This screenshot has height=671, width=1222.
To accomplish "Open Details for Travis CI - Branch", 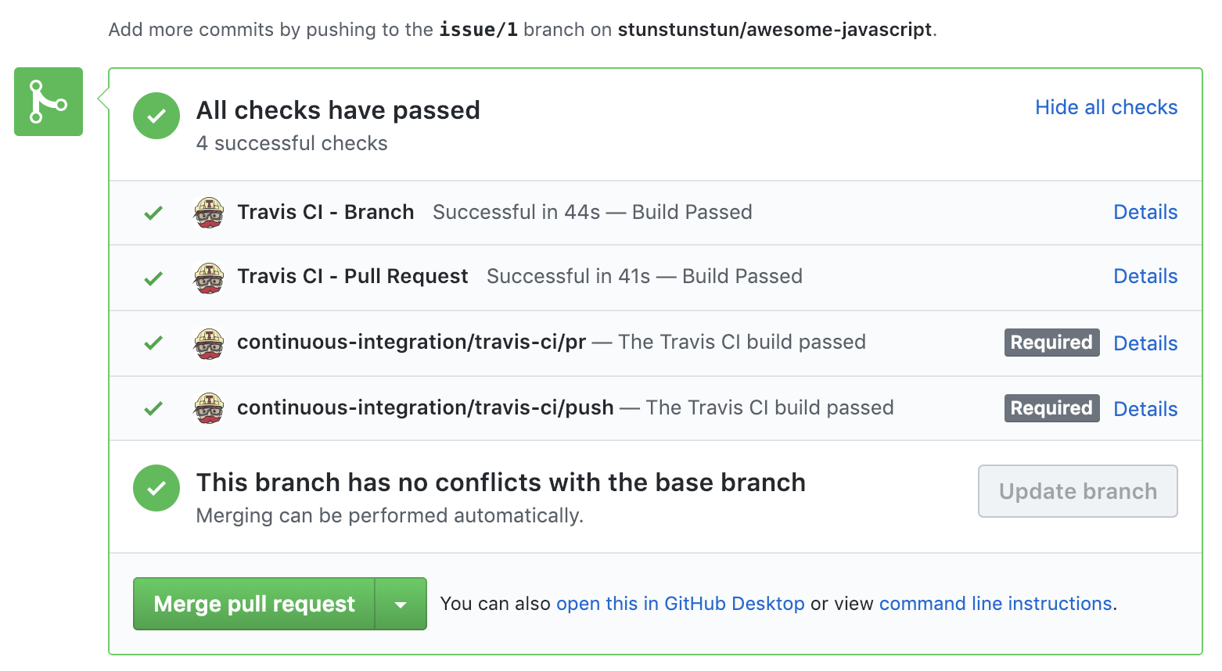I will point(1145,212).
